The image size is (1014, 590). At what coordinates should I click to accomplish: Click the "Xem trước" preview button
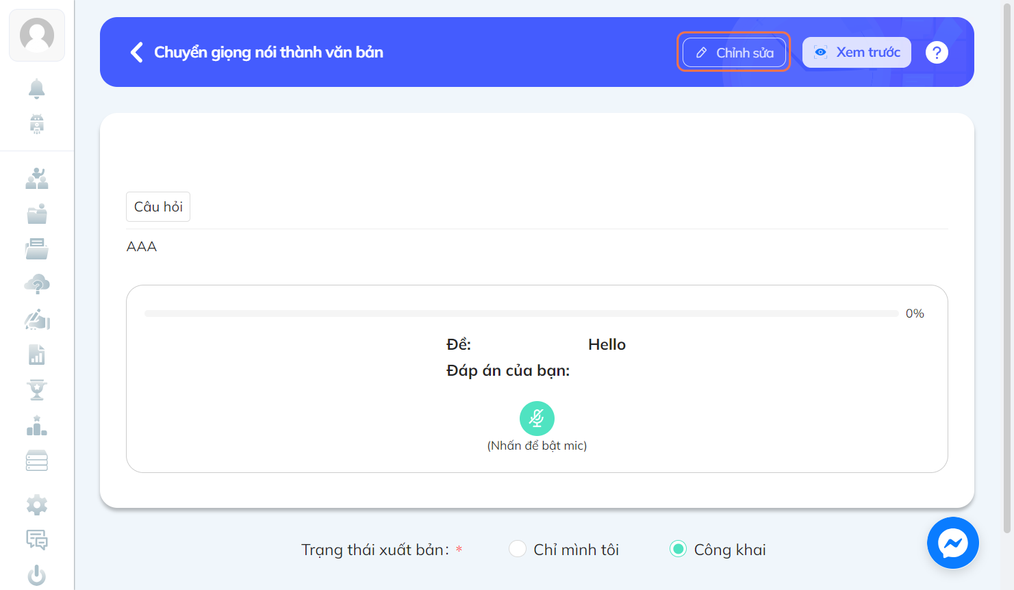857,52
